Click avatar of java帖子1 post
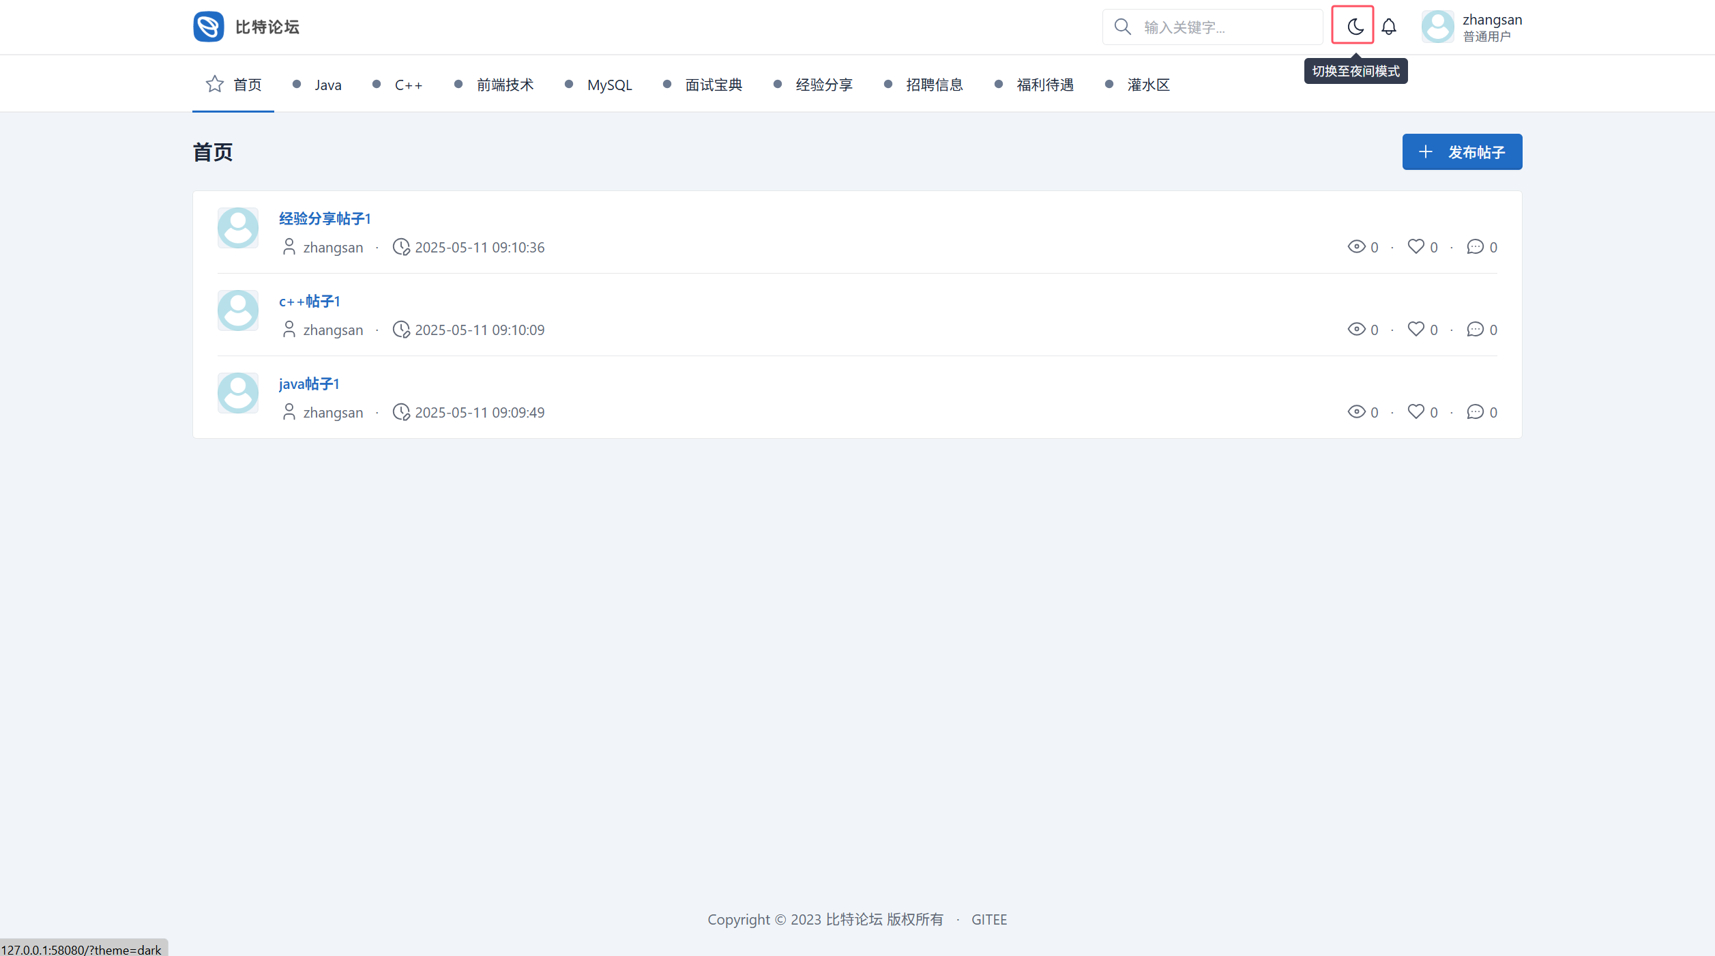Screen dimensions: 1715x956 (x=237, y=393)
